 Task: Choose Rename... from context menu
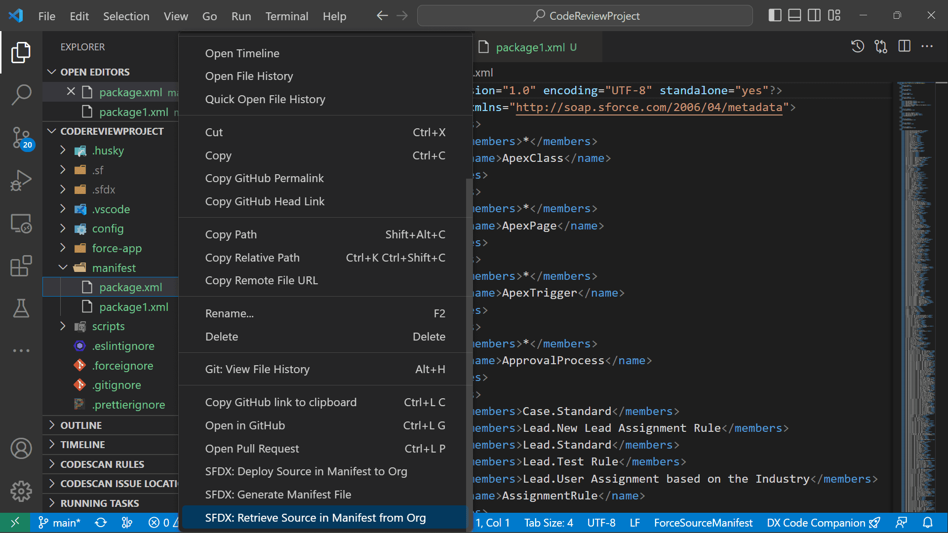(324, 313)
